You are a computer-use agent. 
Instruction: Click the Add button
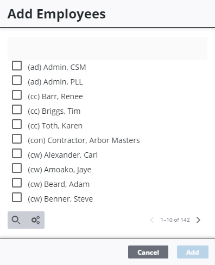(193, 252)
